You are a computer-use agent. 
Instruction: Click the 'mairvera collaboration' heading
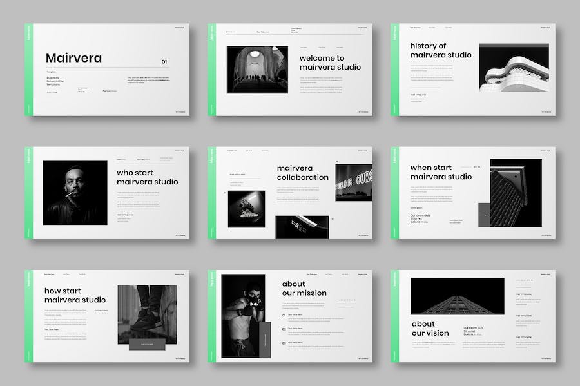click(302, 173)
